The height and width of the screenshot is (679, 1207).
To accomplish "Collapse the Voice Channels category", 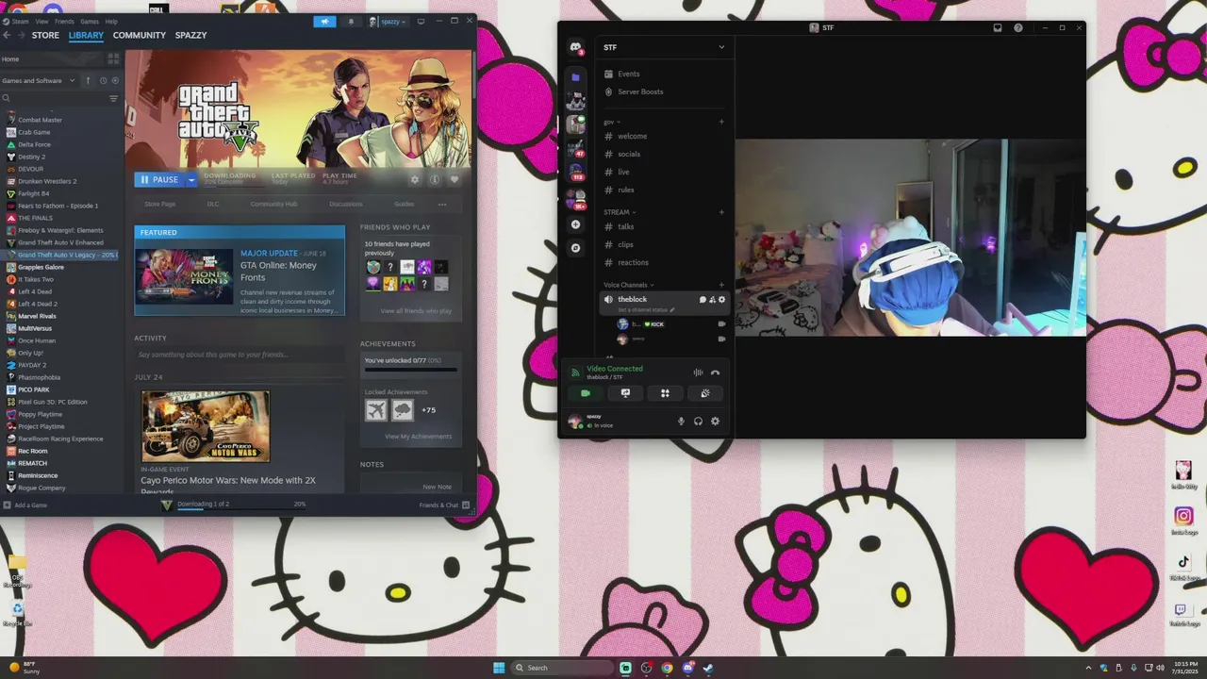I will click(629, 285).
